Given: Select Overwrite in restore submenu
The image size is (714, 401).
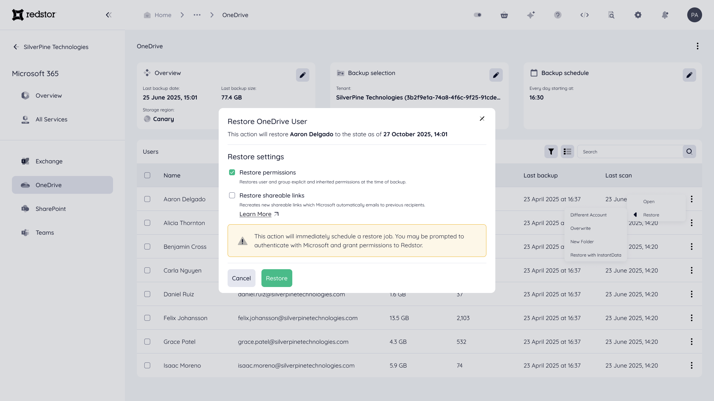Looking at the screenshot, I should 580,228.
